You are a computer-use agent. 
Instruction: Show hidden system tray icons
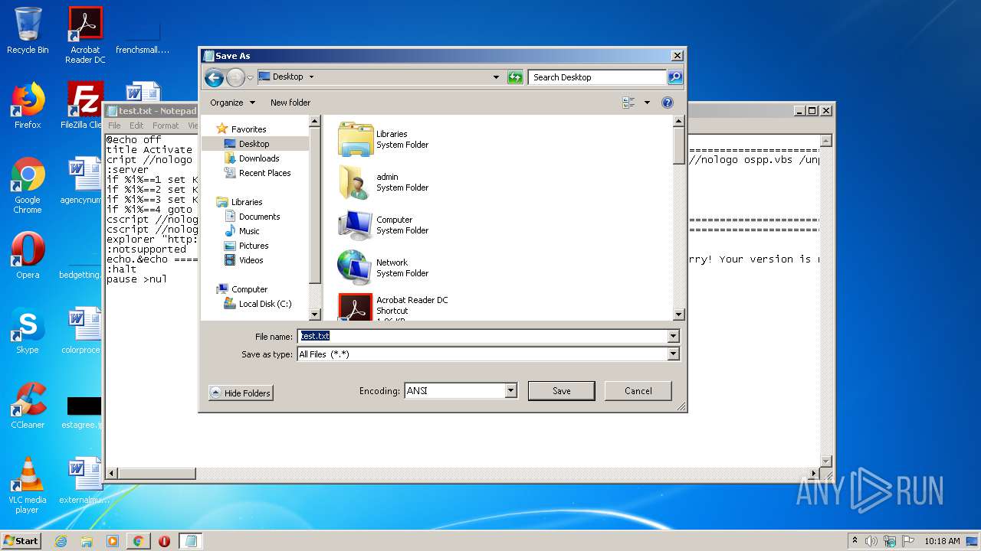[x=855, y=540]
